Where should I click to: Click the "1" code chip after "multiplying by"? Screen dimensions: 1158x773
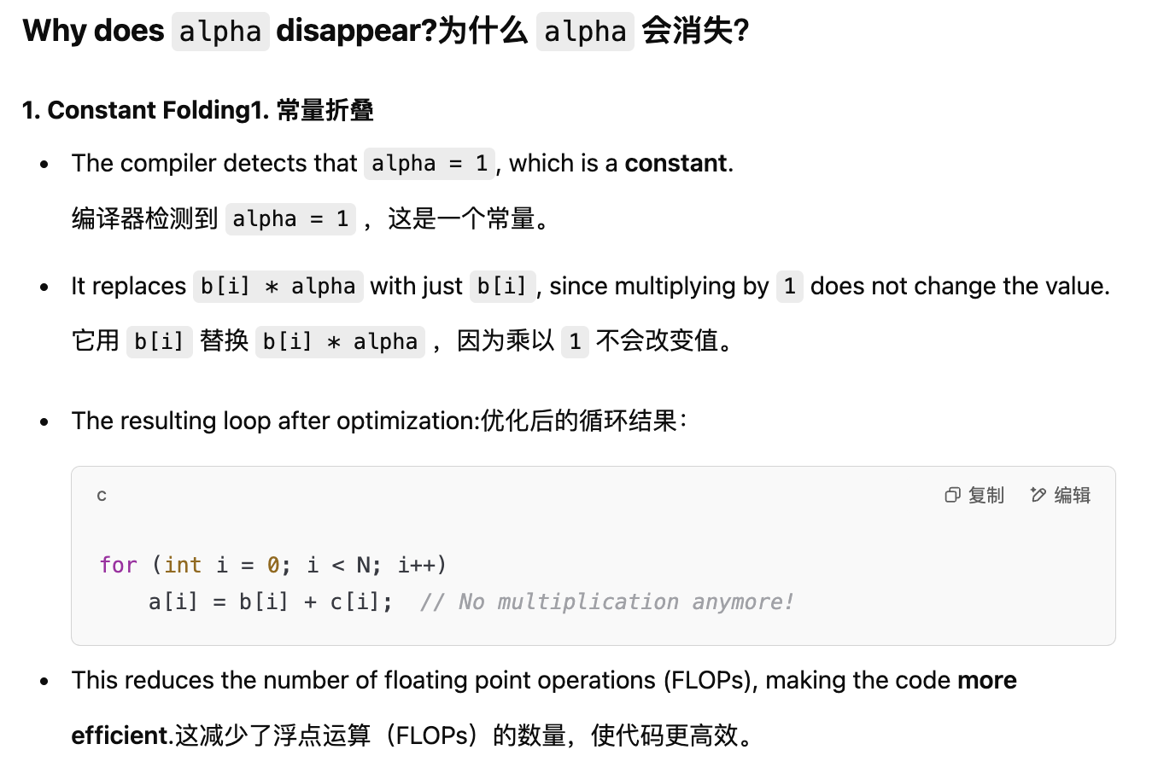tap(790, 286)
